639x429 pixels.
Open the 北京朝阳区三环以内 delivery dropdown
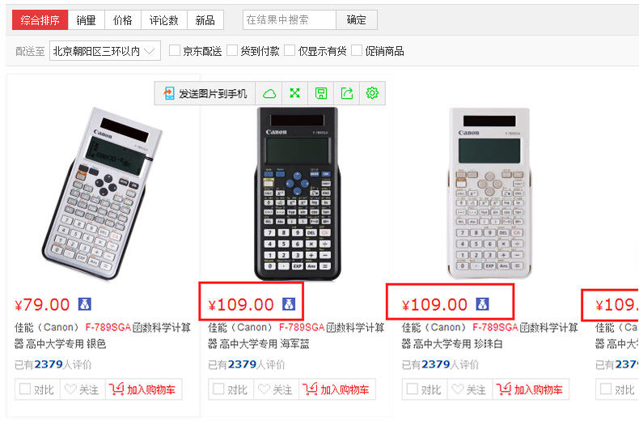[104, 51]
